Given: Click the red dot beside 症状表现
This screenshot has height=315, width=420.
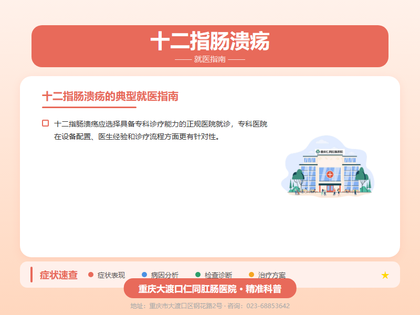Looking at the screenshot, I should click(x=91, y=275).
